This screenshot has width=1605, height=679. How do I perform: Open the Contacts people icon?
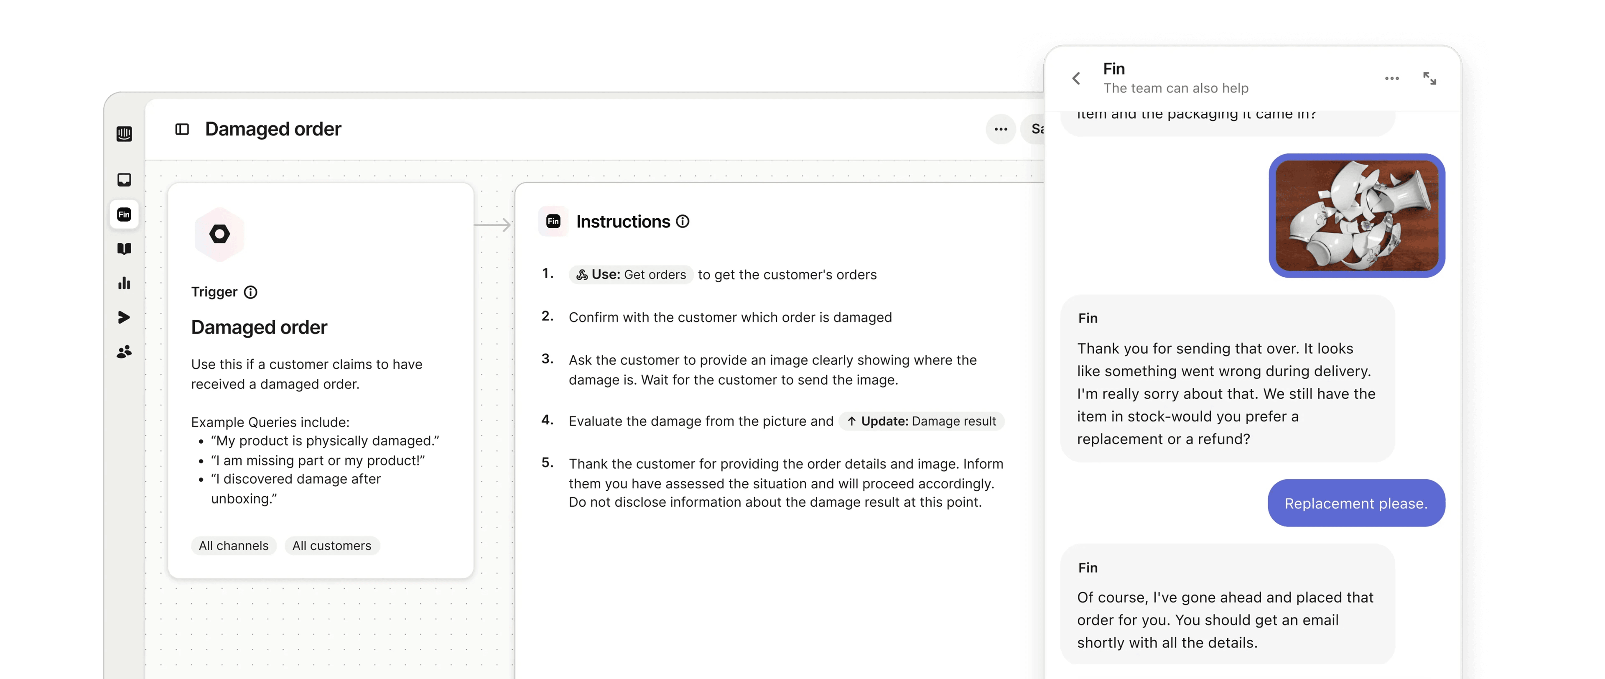tap(124, 352)
